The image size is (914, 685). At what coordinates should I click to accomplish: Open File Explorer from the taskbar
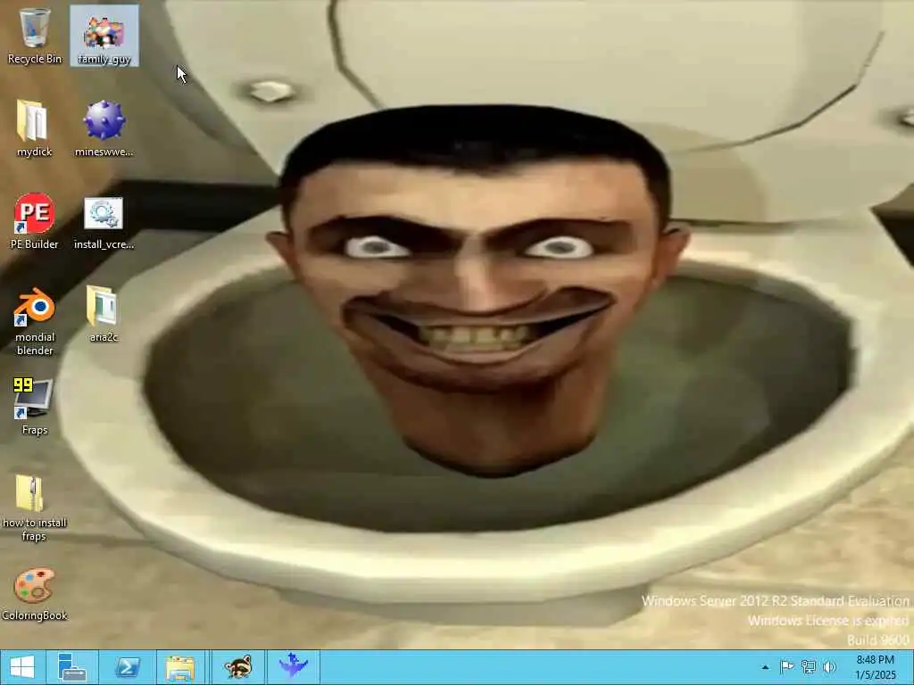[x=180, y=667]
